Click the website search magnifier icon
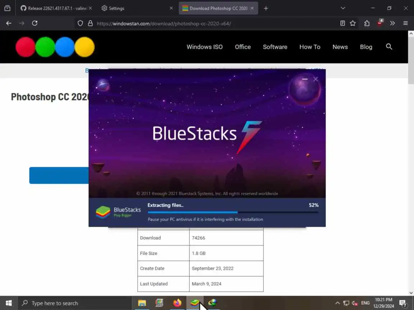 click(389, 47)
